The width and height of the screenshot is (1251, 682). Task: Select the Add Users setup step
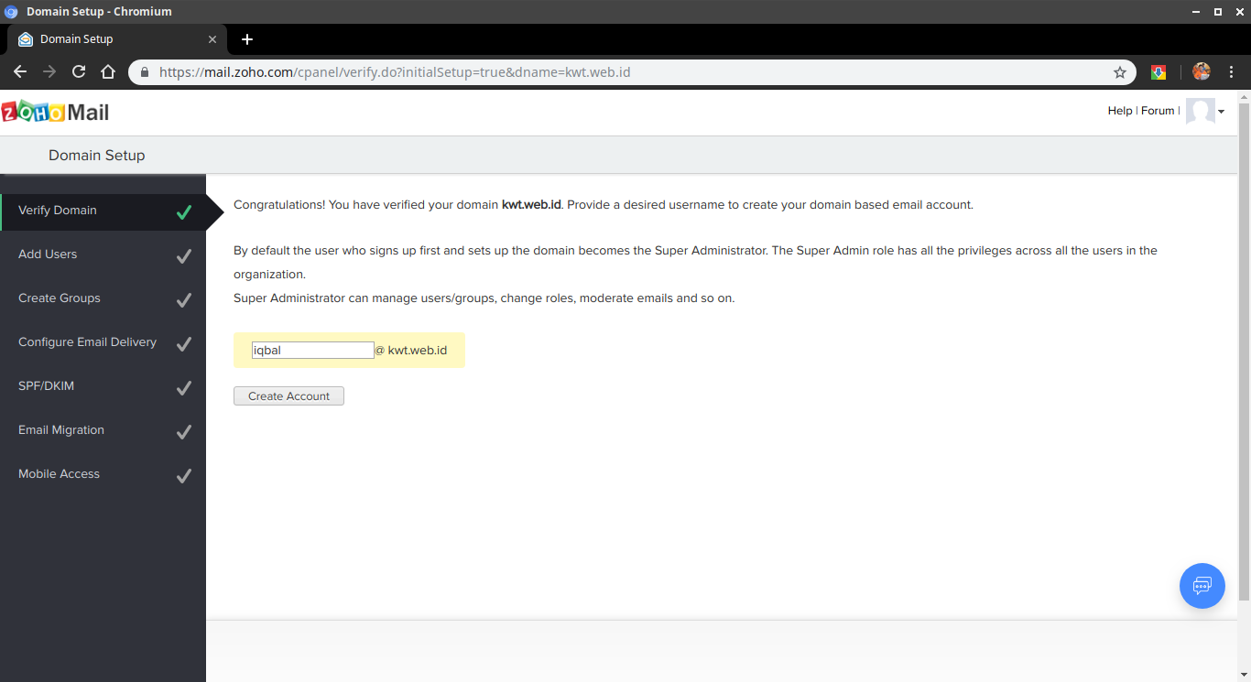click(48, 254)
